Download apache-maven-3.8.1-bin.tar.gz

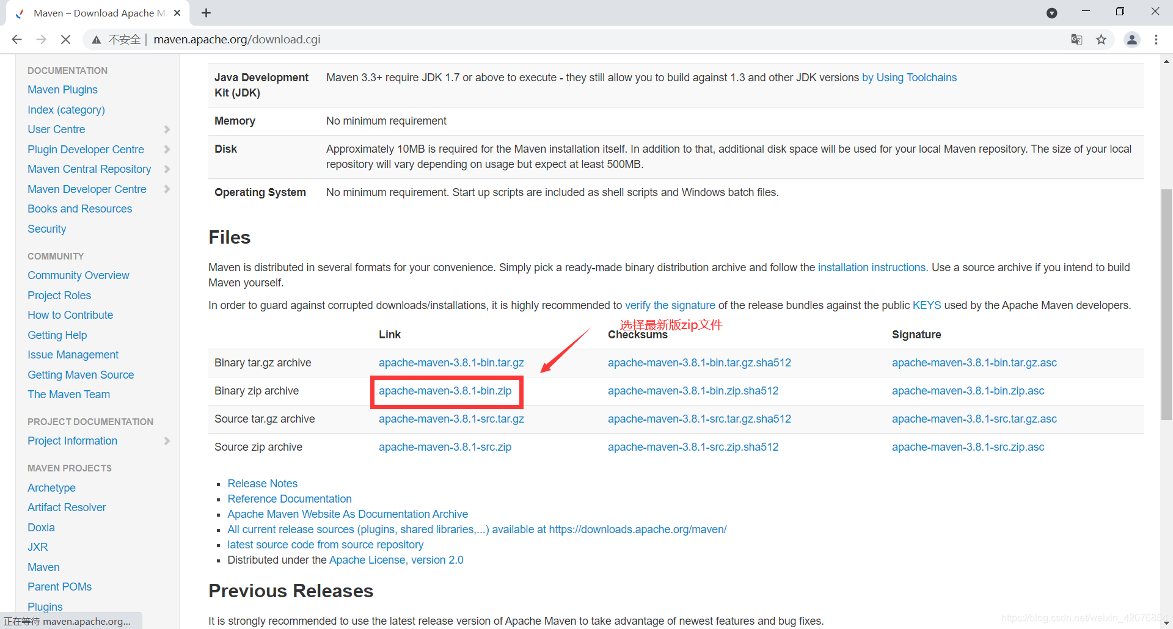click(x=451, y=363)
